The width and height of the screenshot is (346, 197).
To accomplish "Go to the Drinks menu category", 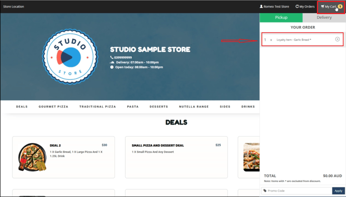I will [248, 107].
